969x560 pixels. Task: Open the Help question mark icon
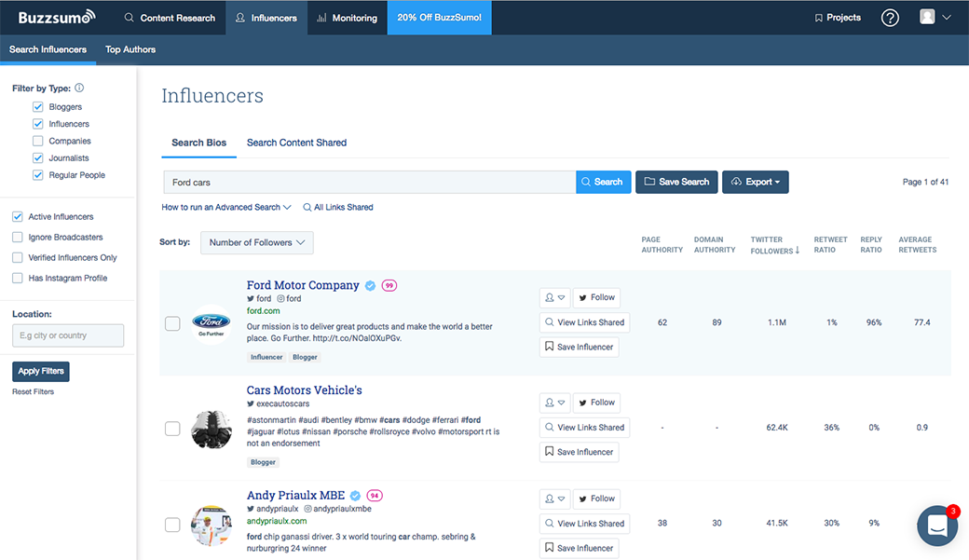890,17
